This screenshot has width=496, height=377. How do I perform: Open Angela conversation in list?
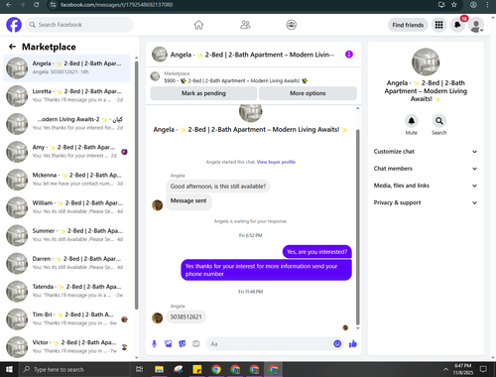tap(67, 67)
